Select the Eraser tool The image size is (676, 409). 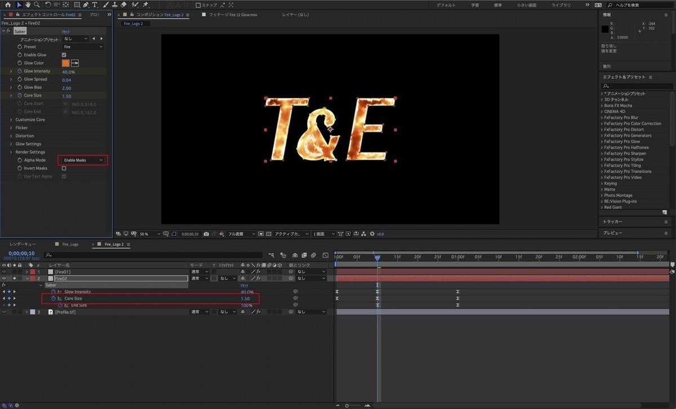tap(123, 5)
